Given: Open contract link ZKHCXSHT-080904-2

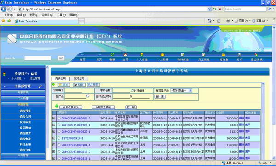Looking at the screenshot, I should point(76,119).
